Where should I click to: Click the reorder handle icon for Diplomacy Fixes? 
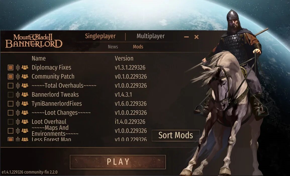(x=18, y=68)
